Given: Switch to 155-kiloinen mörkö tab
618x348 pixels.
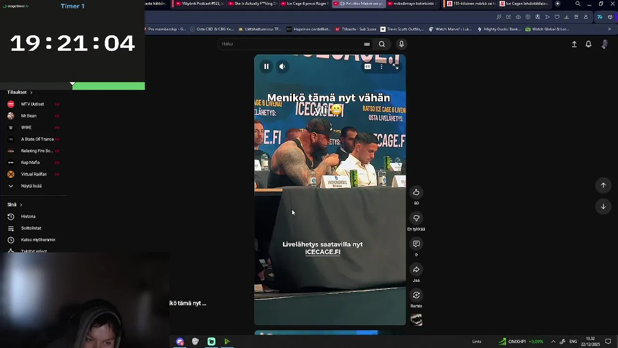Looking at the screenshot, I should point(471,3).
